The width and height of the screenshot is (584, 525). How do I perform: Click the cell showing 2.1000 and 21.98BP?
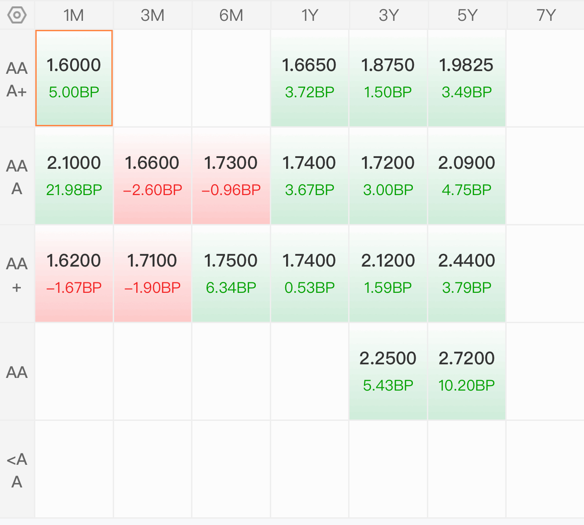(x=74, y=176)
